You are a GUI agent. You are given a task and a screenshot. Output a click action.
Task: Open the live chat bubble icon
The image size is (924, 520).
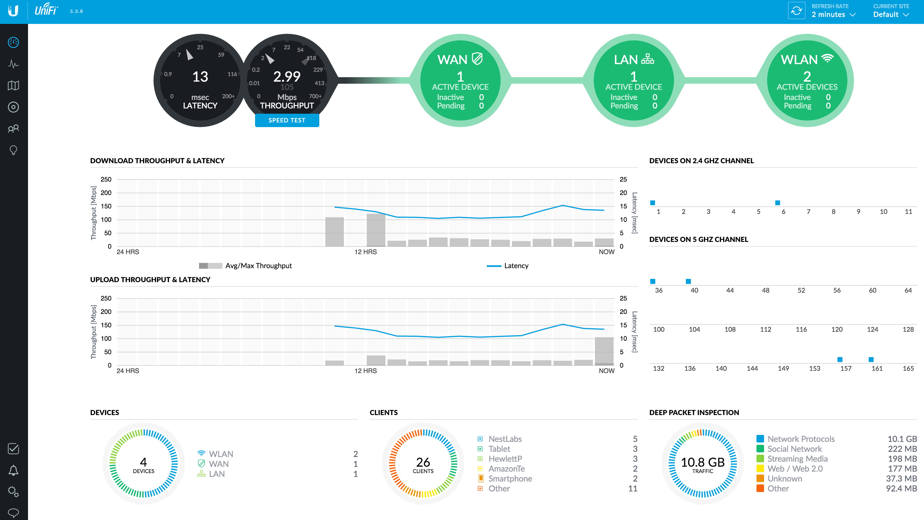[13, 513]
